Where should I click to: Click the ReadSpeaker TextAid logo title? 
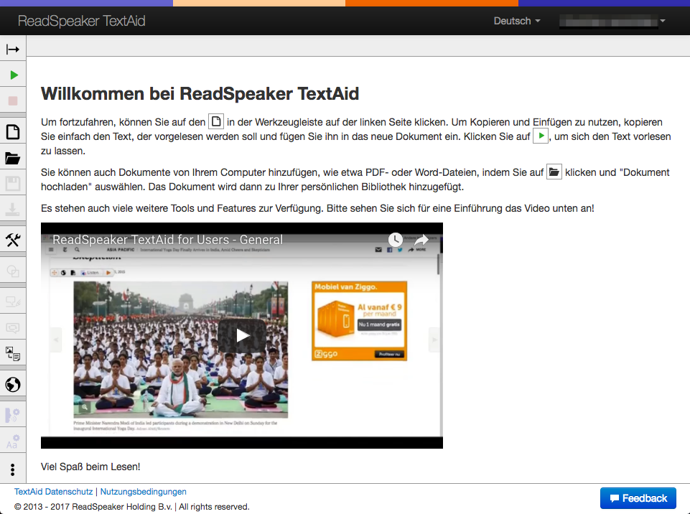[81, 21]
